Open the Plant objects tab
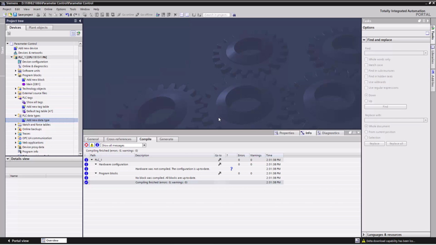Image resolution: width=436 pixels, height=245 pixels. pos(38,28)
